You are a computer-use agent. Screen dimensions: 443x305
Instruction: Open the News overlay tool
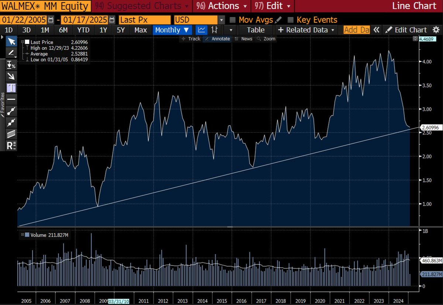244,39
